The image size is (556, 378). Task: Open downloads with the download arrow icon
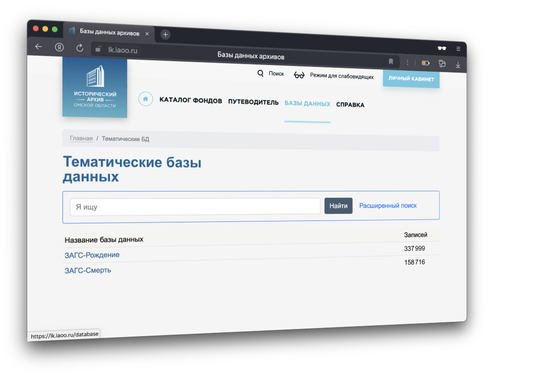[458, 65]
